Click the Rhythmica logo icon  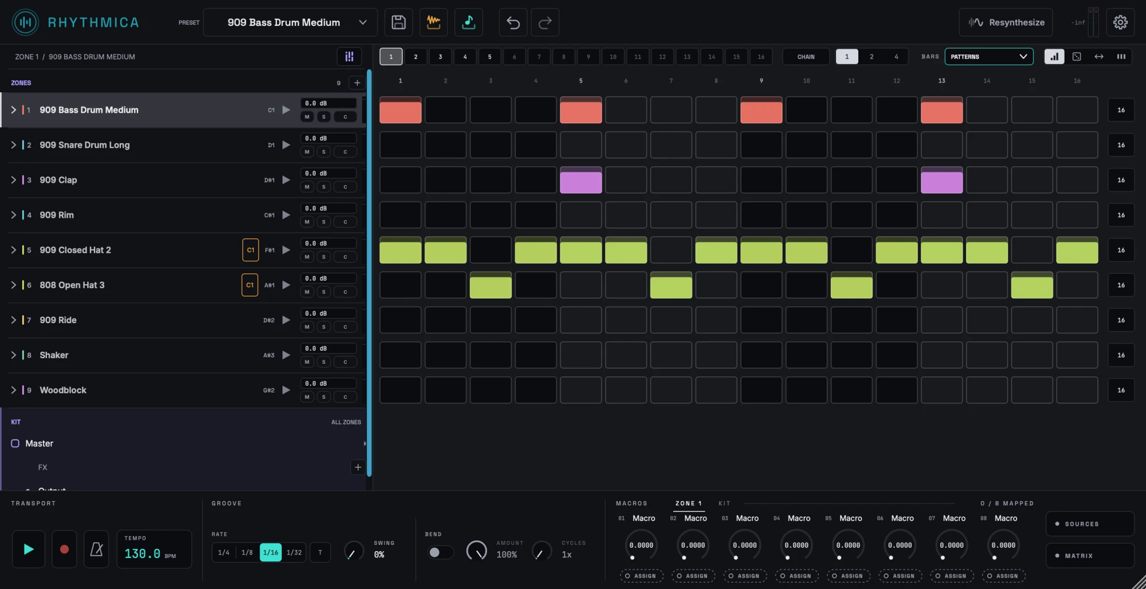[25, 22]
